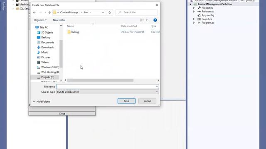The width and height of the screenshot is (266, 149).
Task: Open Pictures in navigation pane
Action: coord(46,57)
